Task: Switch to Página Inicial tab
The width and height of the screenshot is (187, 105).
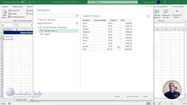Action: pyautogui.click(x=18, y=6)
